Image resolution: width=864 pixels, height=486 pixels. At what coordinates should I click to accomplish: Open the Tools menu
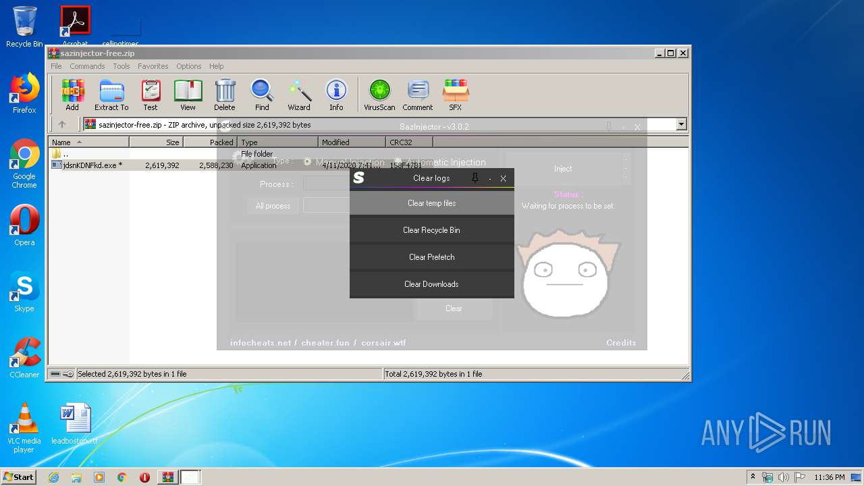(122, 66)
